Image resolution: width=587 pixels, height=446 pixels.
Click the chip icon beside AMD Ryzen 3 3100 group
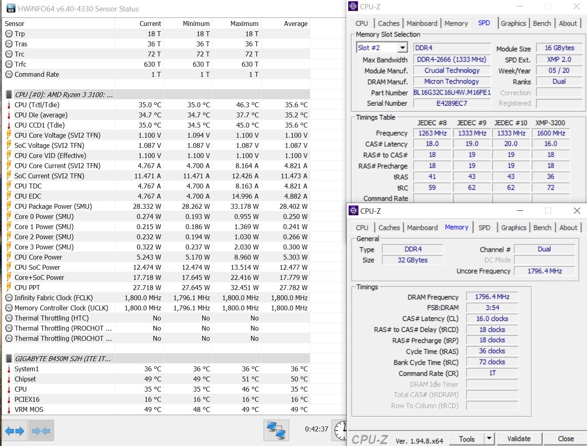coord(9,95)
